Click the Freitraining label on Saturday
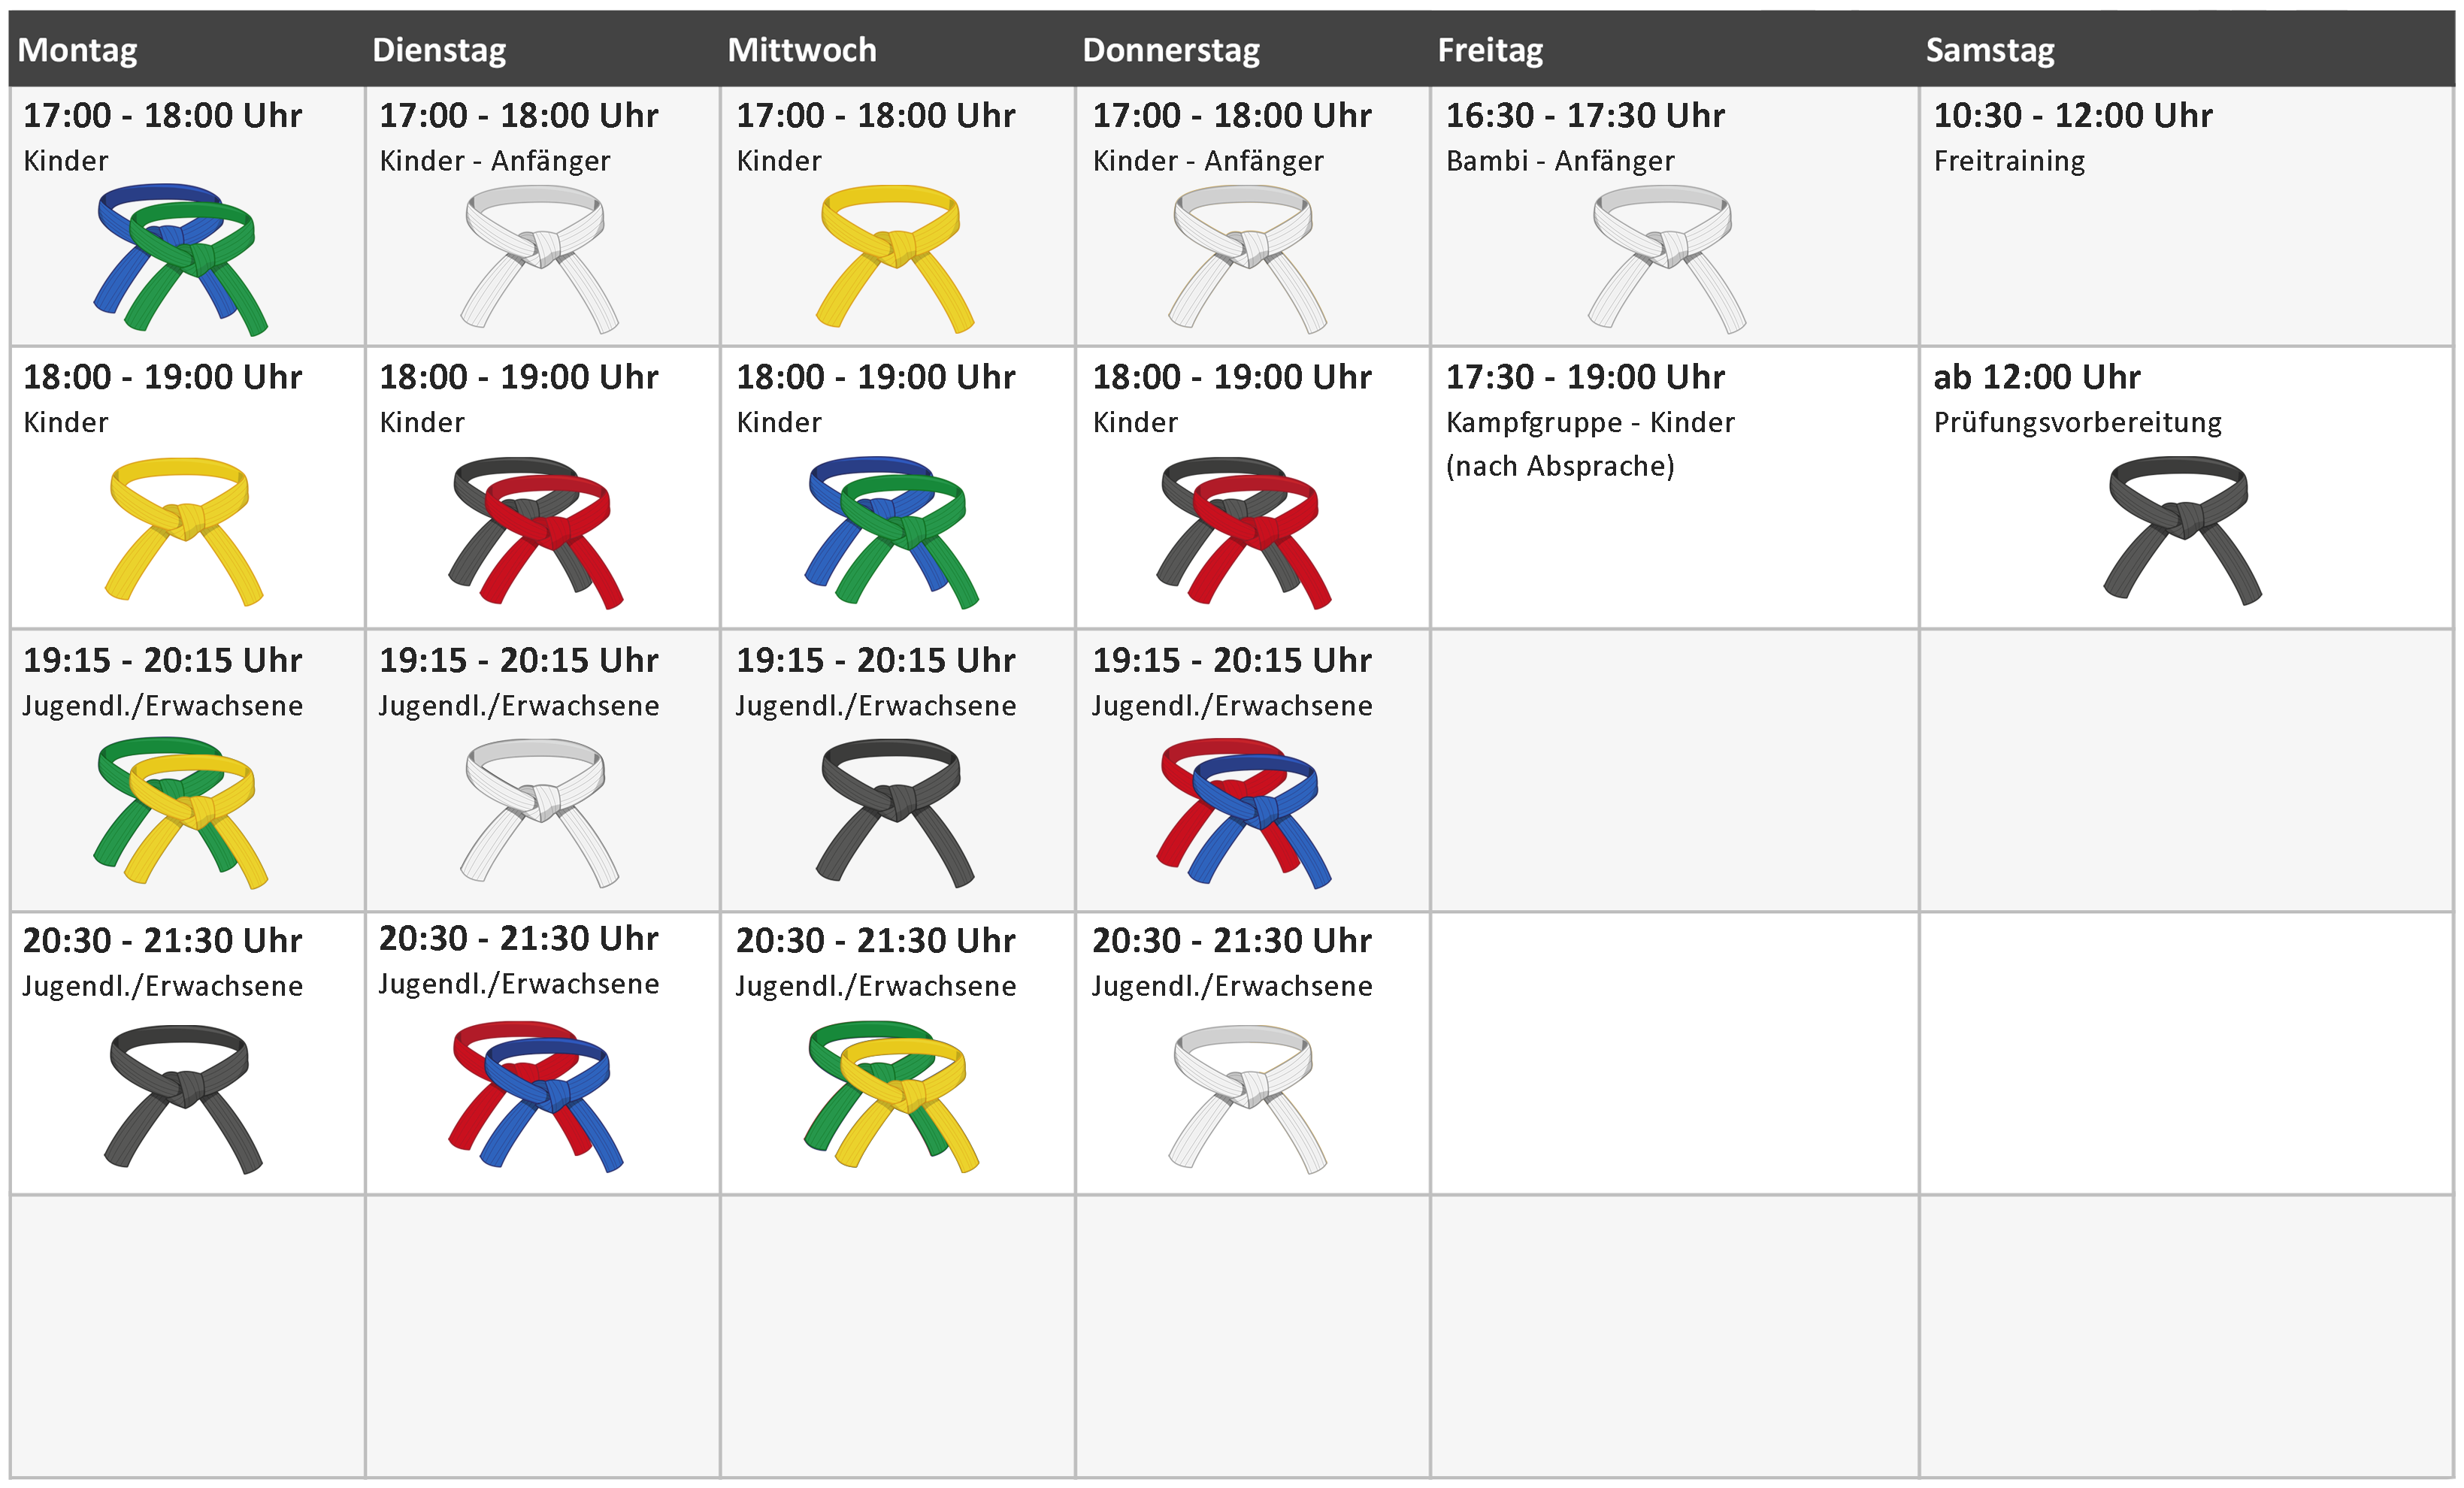The width and height of the screenshot is (2464, 1488). tap(2009, 161)
